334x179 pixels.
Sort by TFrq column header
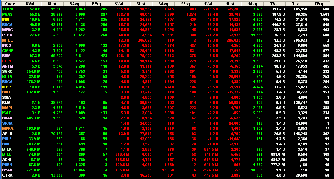pyautogui.click(x=319, y=4)
